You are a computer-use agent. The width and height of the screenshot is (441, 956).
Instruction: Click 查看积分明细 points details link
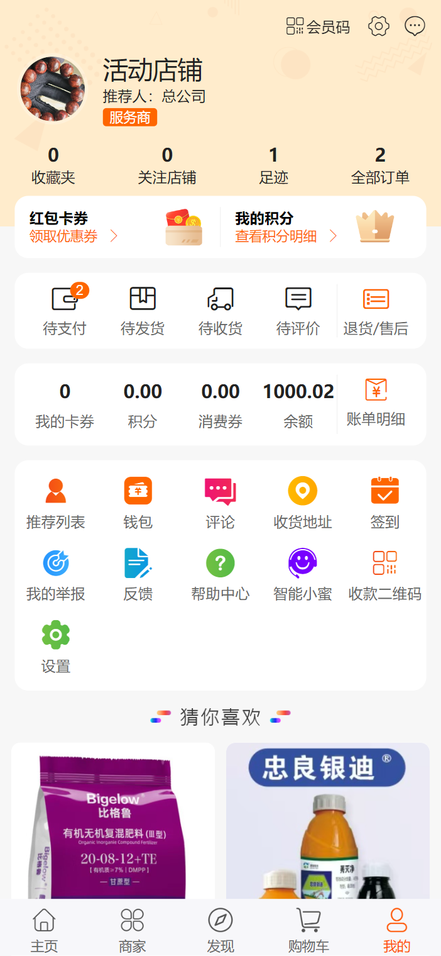(276, 236)
